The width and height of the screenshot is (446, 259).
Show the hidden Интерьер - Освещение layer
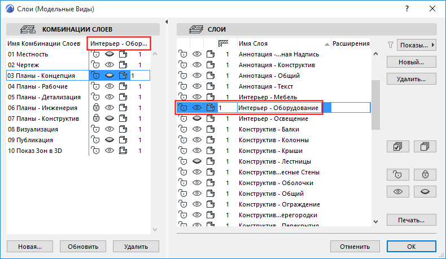click(197, 118)
